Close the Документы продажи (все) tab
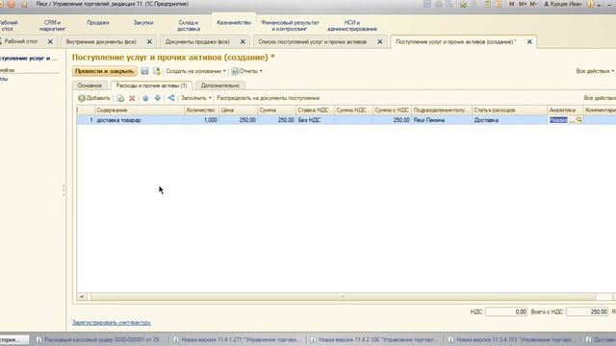This screenshot has height=346, width=616. click(x=243, y=41)
